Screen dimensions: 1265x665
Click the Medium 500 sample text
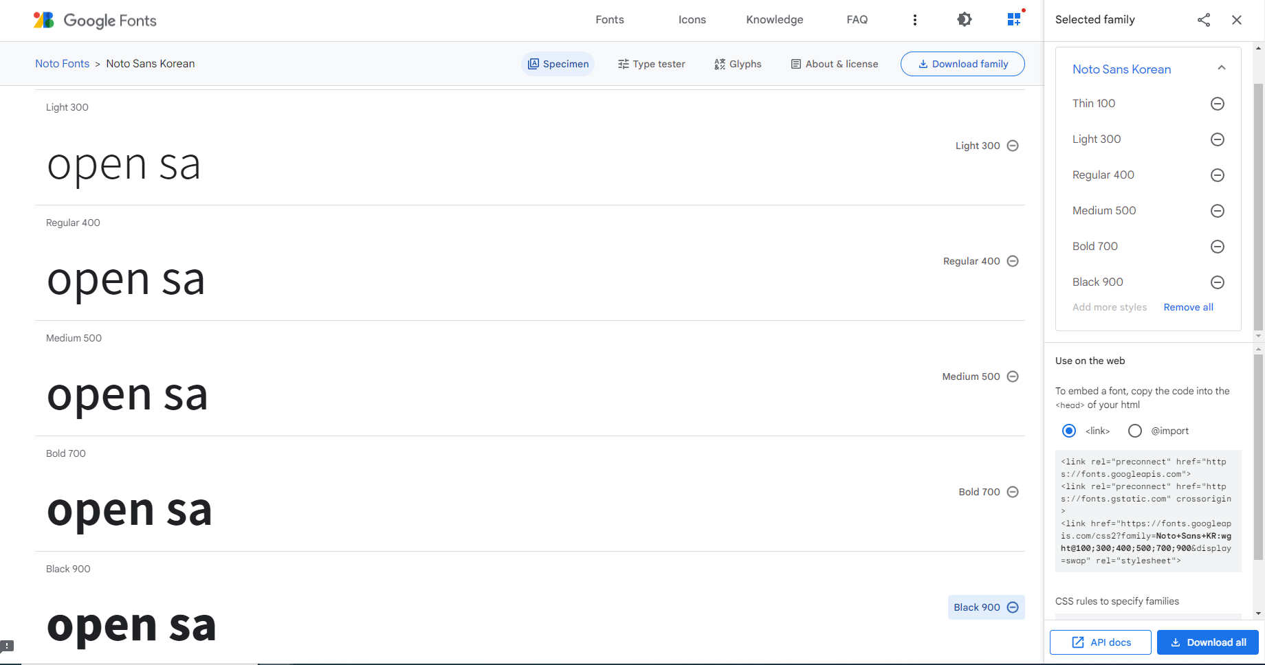pyautogui.click(x=127, y=396)
